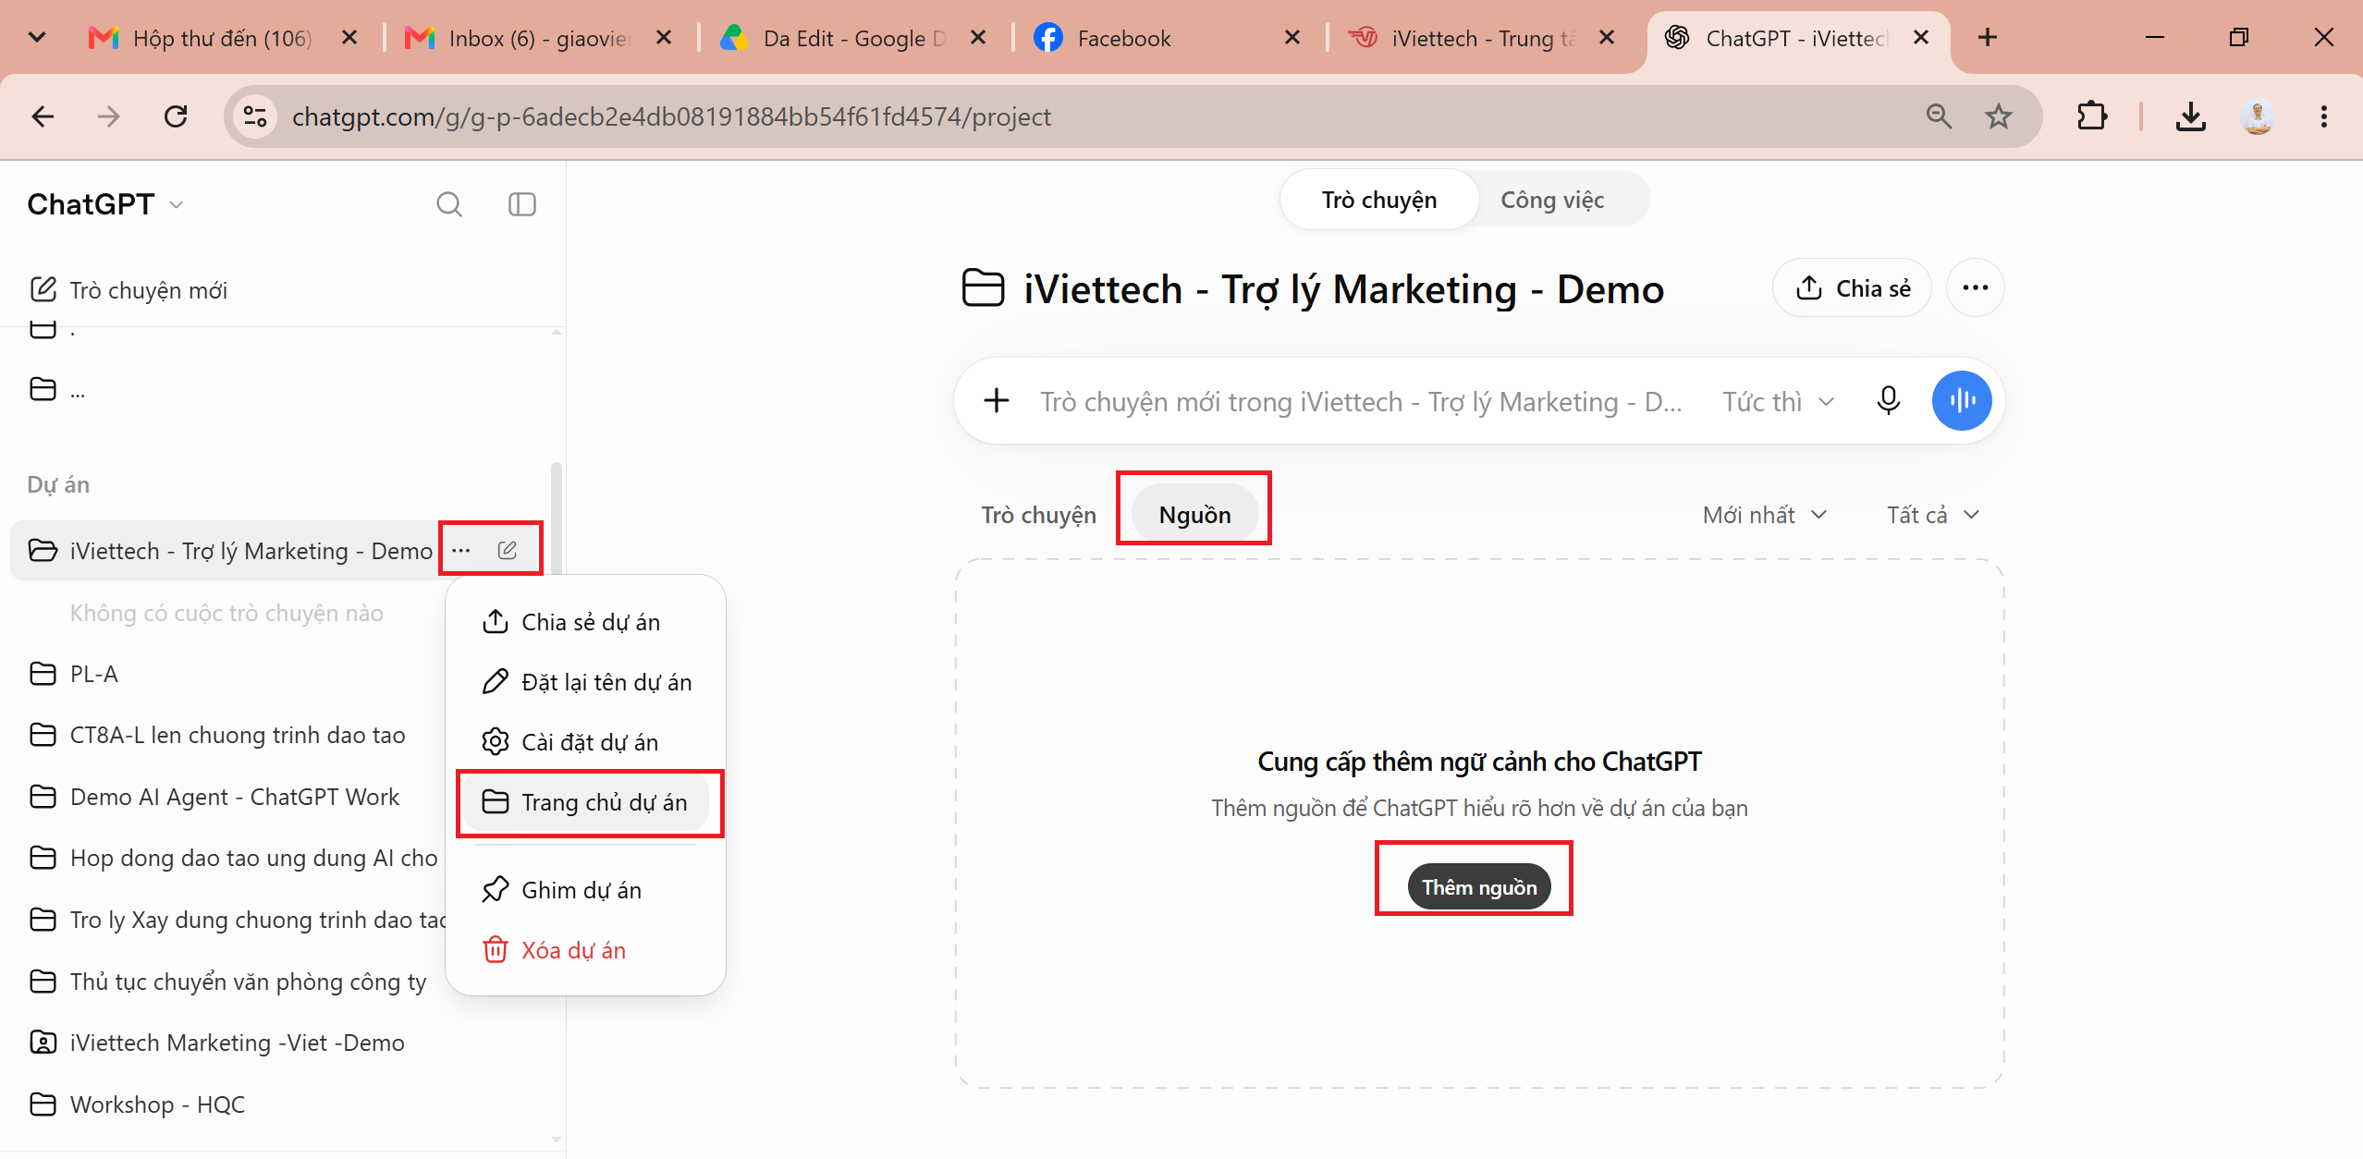Image resolution: width=2363 pixels, height=1159 pixels.
Task: Click the new chat pencil icon in project row
Action: pyautogui.click(x=507, y=550)
